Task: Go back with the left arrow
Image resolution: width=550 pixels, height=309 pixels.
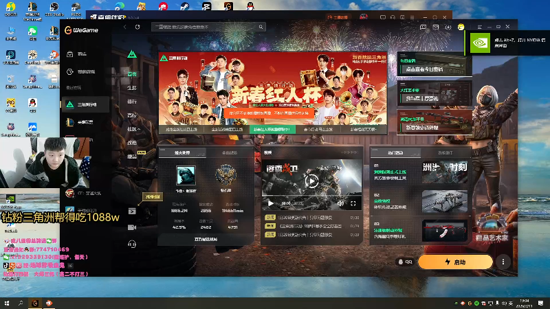Action: coord(125,27)
